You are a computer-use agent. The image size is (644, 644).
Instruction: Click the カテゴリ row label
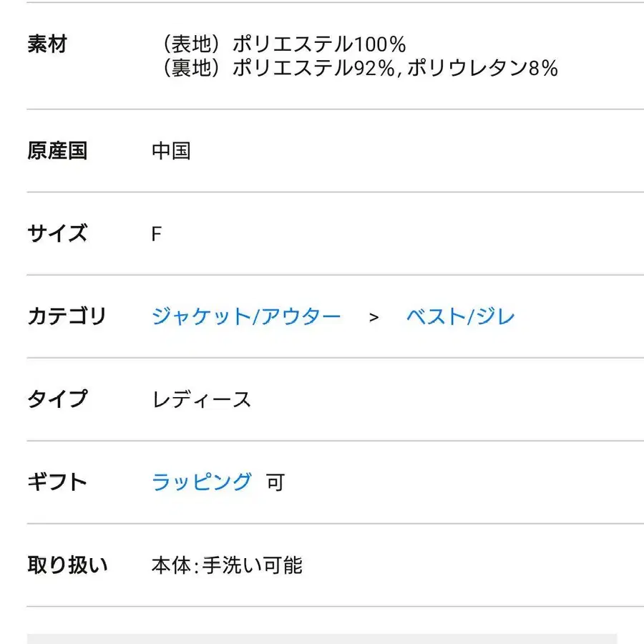pos(67,316)
